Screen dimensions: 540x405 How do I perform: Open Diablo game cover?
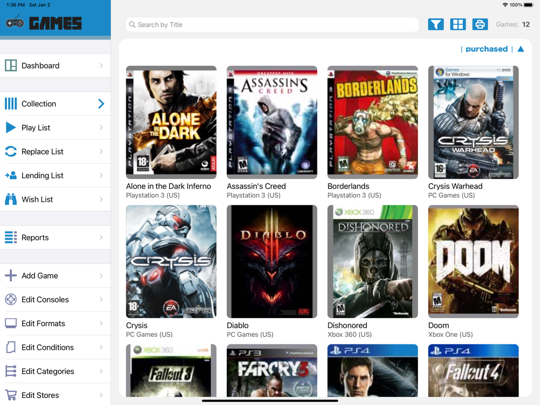[272, 261]
